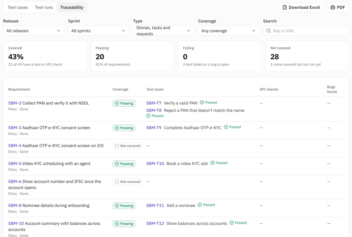The image size is (352, 237).
Task: Click the printer icon beside PDF
Action: pyautogui.click(x=333, y=7)
